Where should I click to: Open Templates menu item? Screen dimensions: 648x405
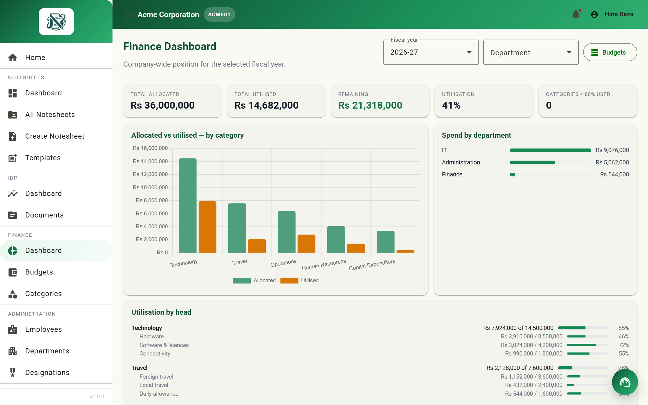tap(56, 158)
